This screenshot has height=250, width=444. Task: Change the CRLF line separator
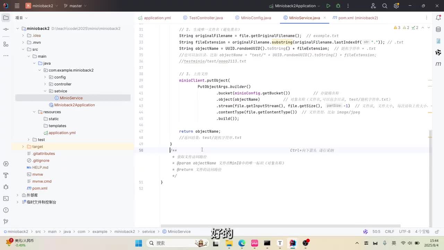390,232
